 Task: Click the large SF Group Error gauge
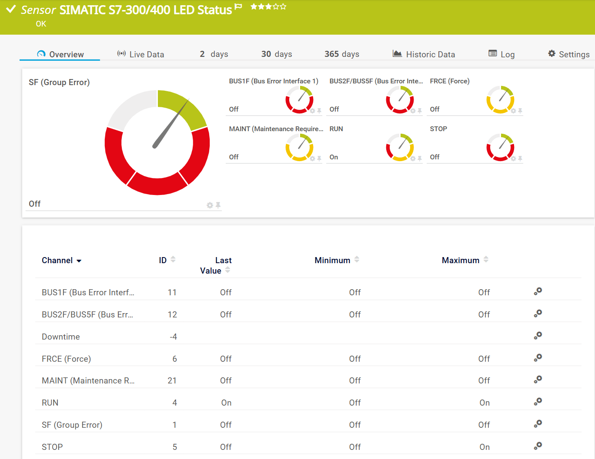pyautogui.click(x=157, y=142)
